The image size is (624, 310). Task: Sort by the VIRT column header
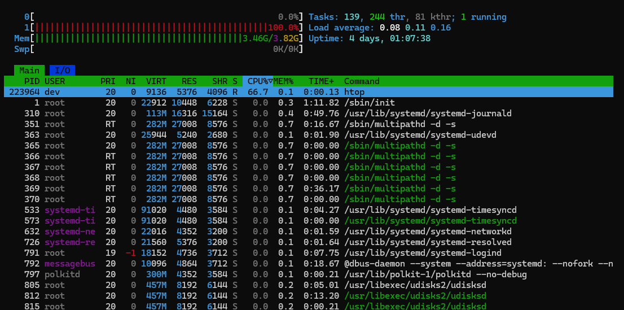tap(156, 81)
